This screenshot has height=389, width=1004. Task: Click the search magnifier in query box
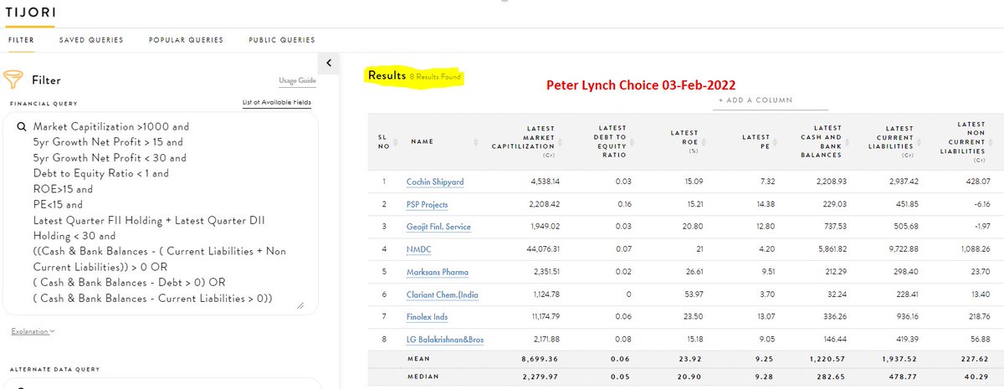pyautogui.click(x=20, y=127)
